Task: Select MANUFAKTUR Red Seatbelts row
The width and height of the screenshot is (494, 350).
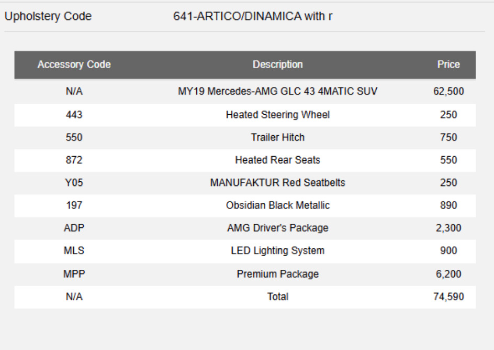Action: (245, 183)
